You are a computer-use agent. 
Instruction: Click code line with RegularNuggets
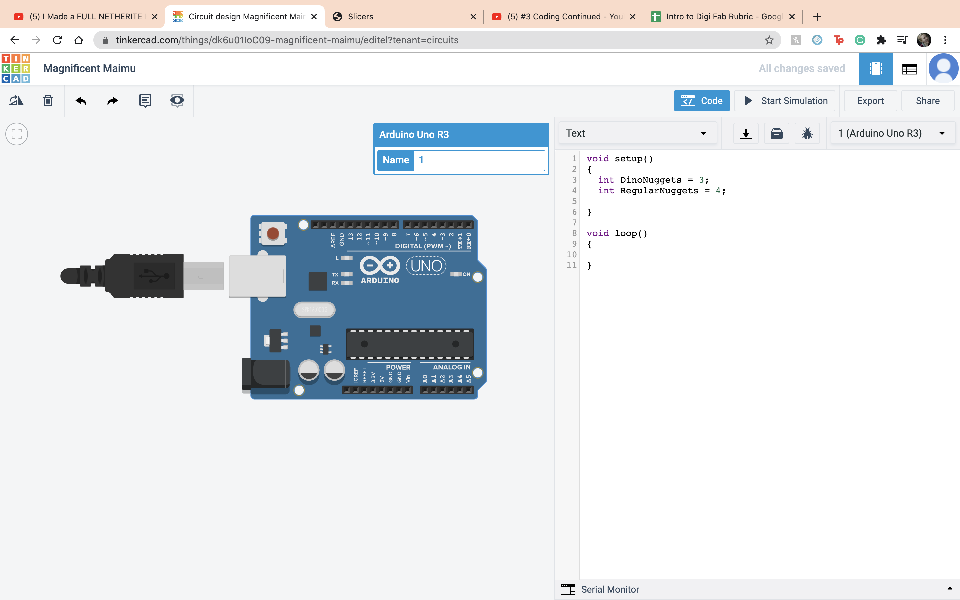pyautogui.click(x=662, y=191)
